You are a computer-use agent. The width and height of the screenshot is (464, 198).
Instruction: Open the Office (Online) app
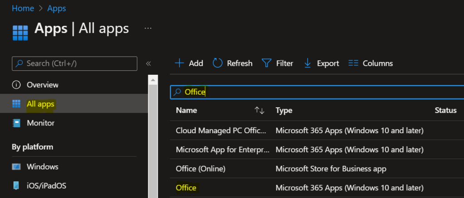click(201, 169)
